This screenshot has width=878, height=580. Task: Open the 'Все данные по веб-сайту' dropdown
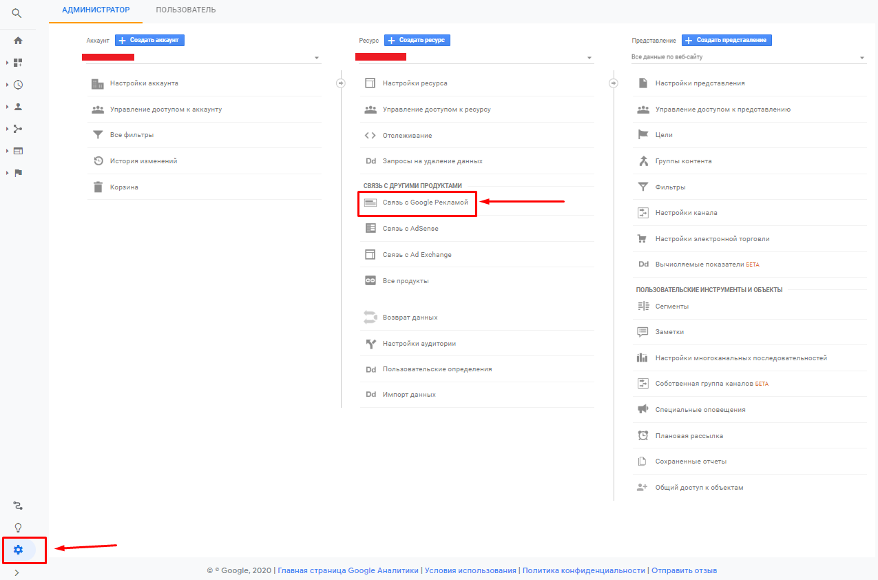click(749, 57)
